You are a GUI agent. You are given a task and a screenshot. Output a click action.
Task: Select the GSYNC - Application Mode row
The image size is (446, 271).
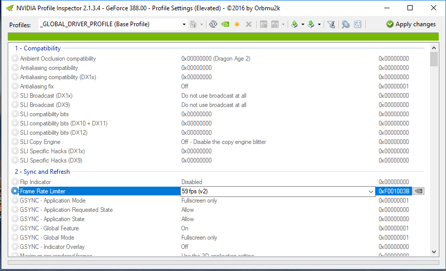218,201
